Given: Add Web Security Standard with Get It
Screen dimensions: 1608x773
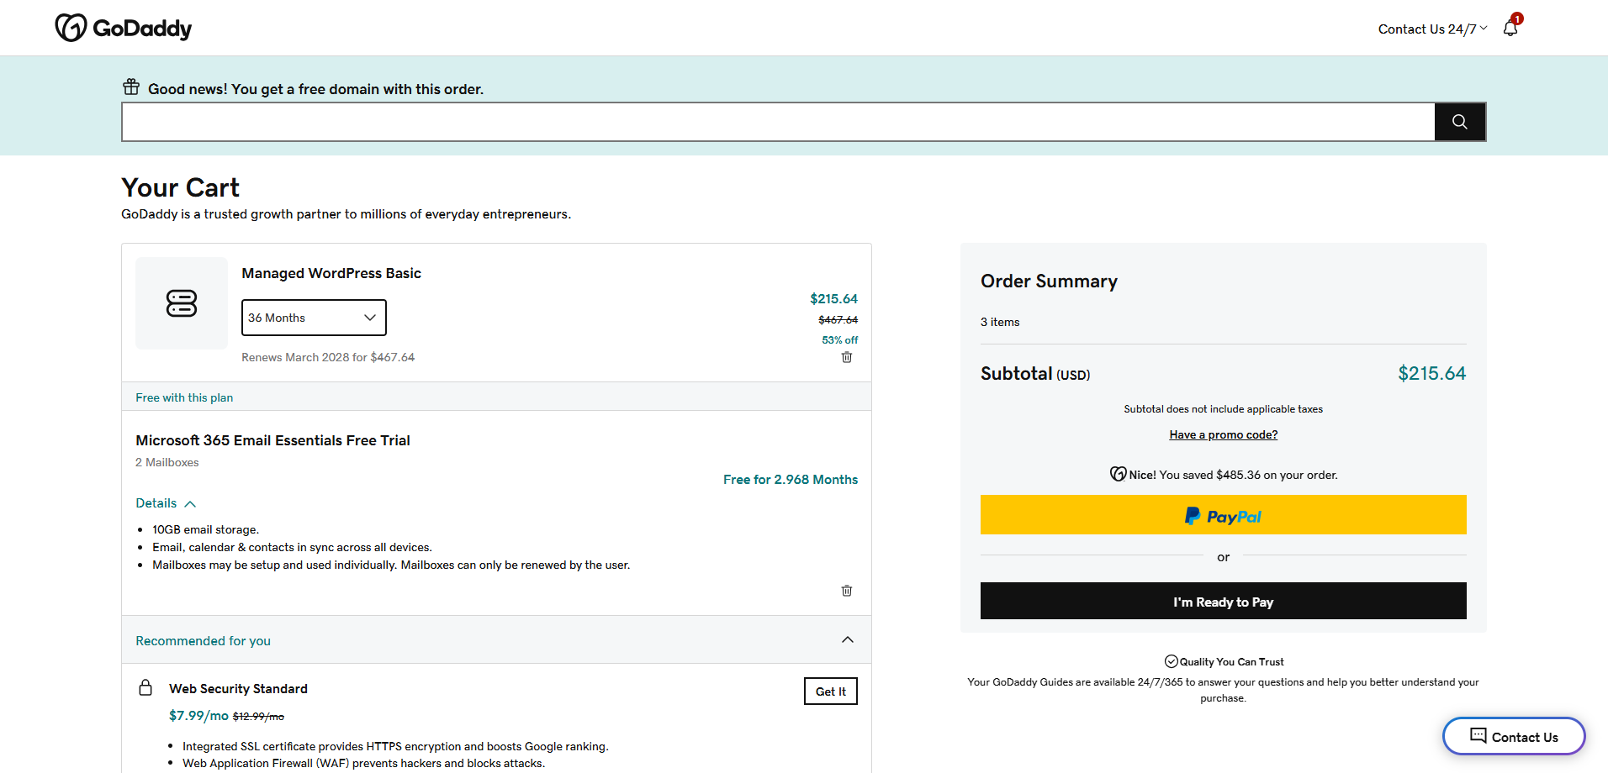Looking at the screenshot, I should click(x=831, y=691).
